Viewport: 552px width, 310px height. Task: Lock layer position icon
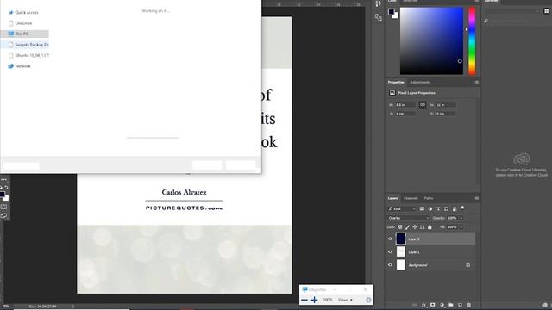415,227
